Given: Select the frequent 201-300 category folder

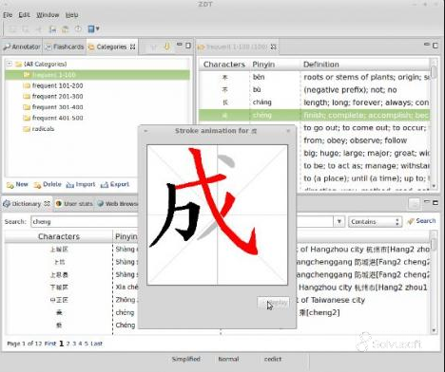Looking at the screenshot, I should (x=53, y=97).
